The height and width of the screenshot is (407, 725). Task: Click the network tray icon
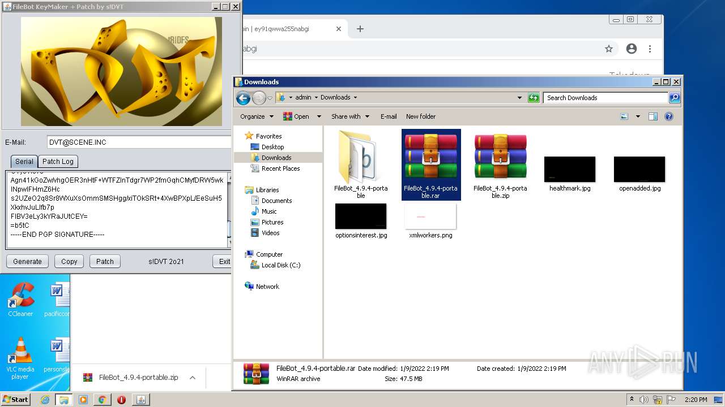pos(658,400)
